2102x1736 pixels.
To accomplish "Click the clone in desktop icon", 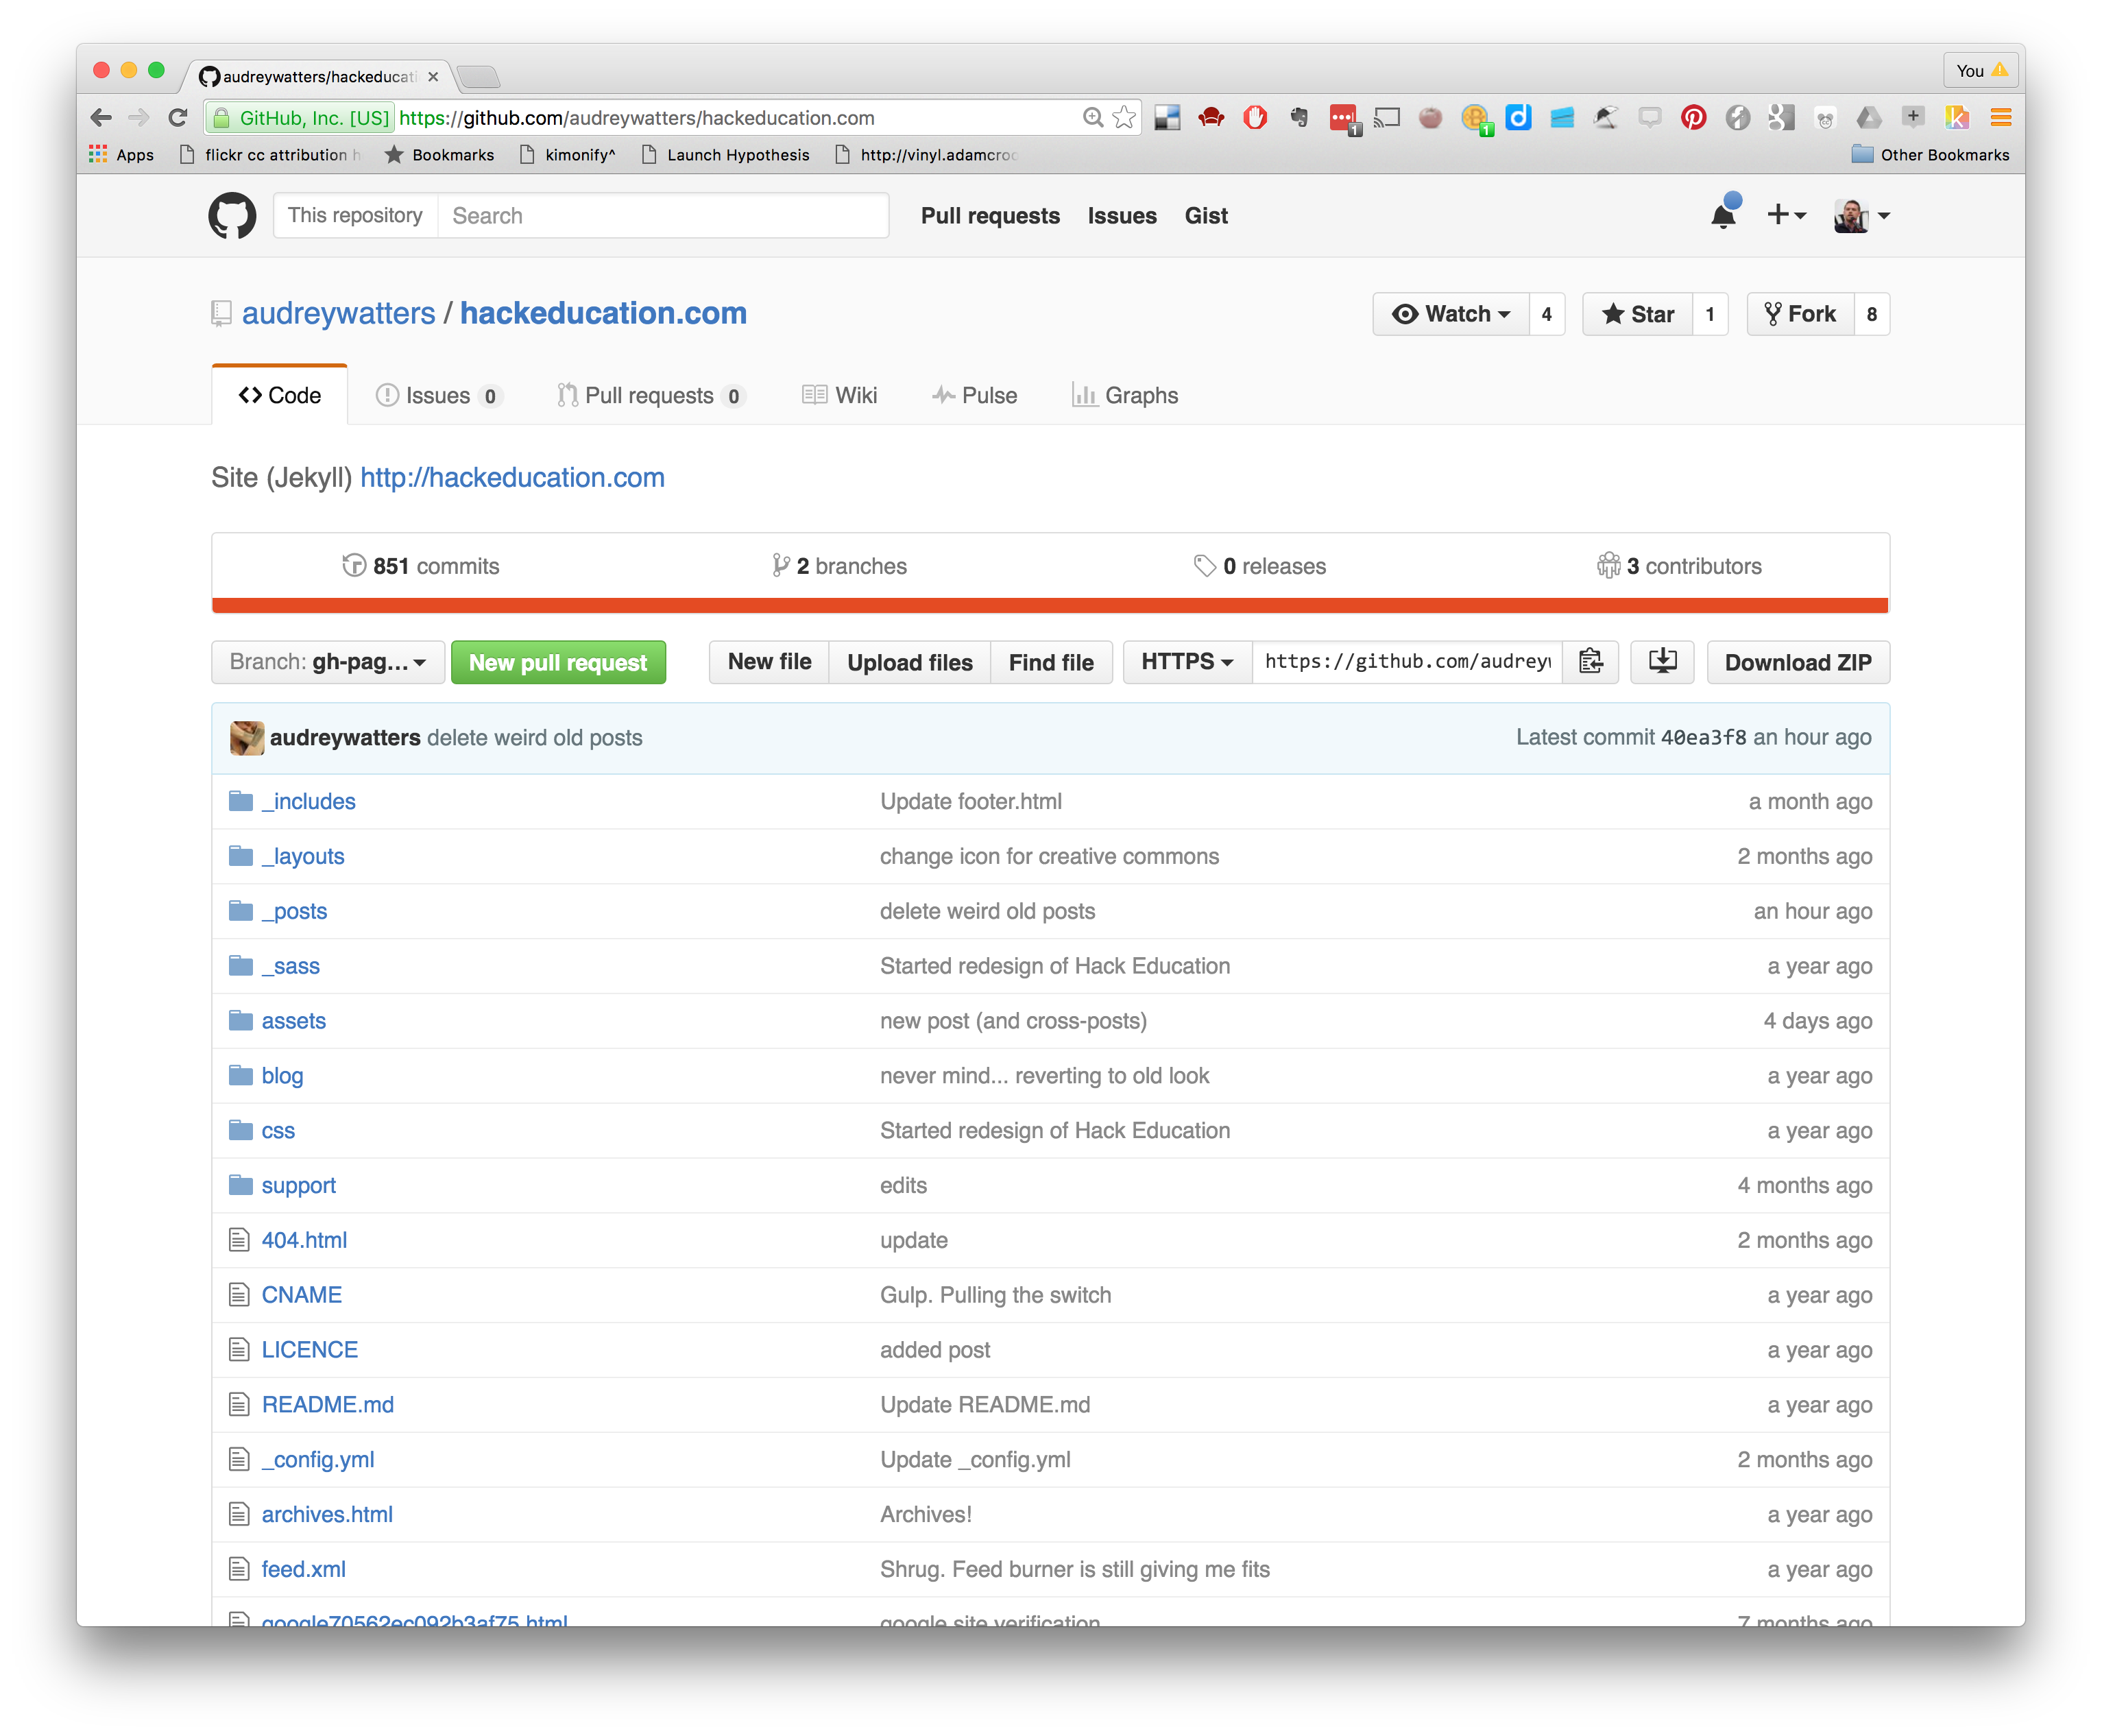I will 1662,662.
